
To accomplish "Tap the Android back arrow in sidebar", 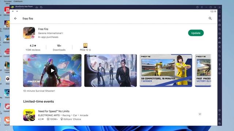I will (x=219, y=115).
